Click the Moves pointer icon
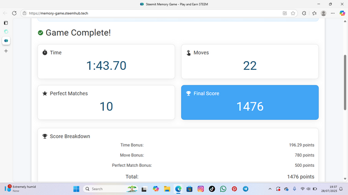Image resolution: width=348 pixels, height=195 pixels. pos(189,53)
